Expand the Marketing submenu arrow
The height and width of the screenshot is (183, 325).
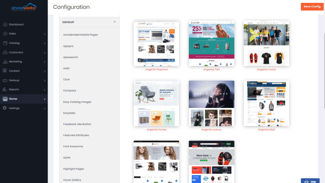click(44, 62)
